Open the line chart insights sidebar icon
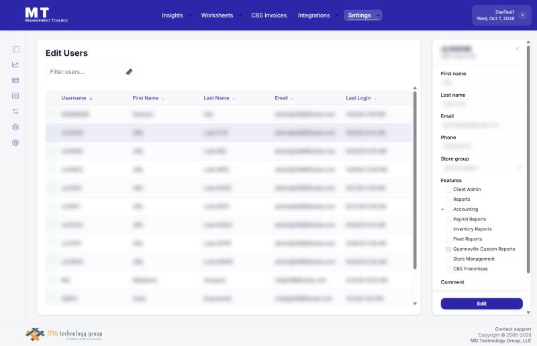Viewport: 537px width, 346px height. click(x=15, y=64)
